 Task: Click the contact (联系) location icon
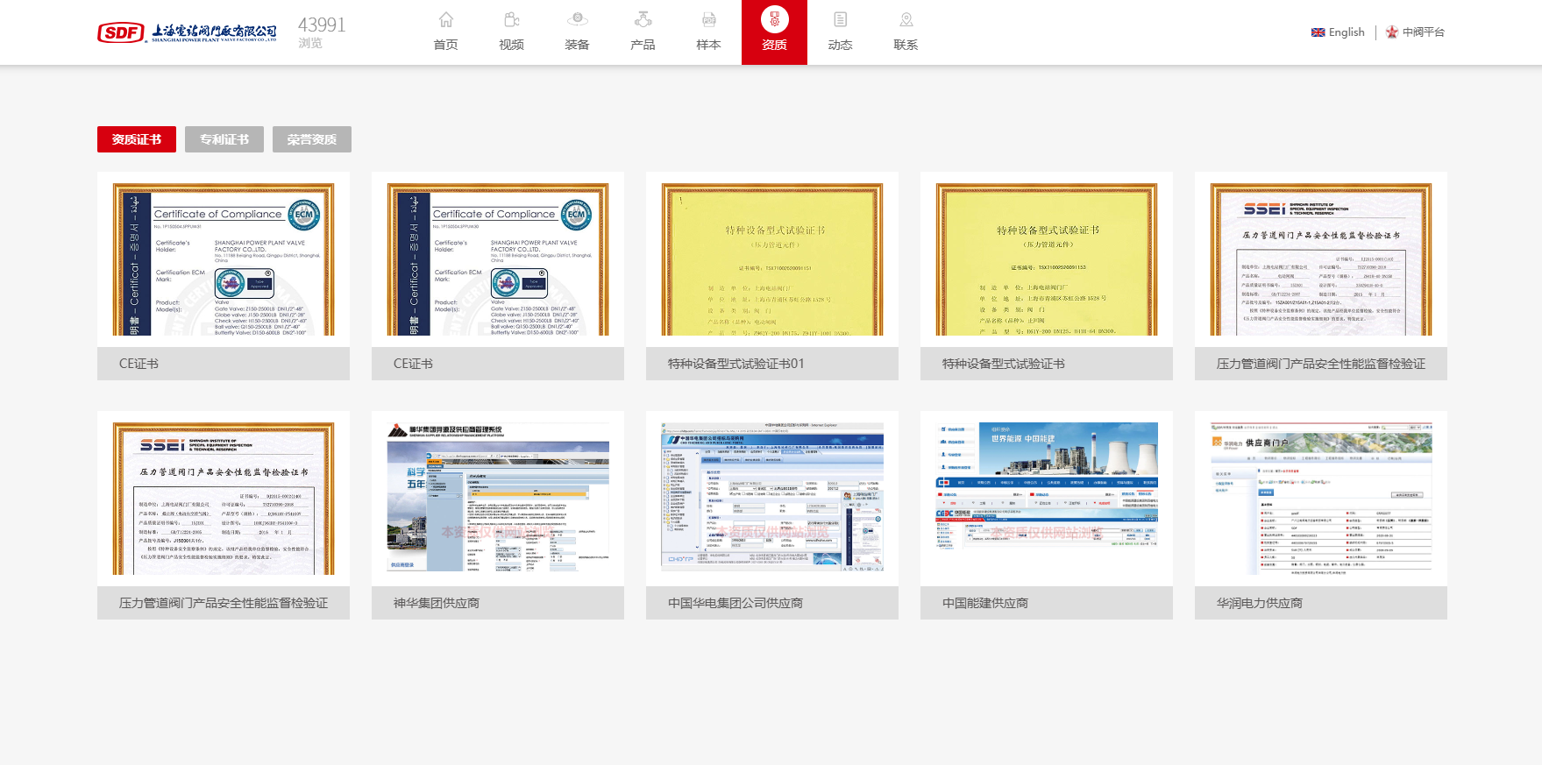[x=906, y=20]
